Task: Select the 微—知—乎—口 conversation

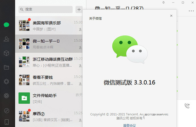Action: coord(49,44)
